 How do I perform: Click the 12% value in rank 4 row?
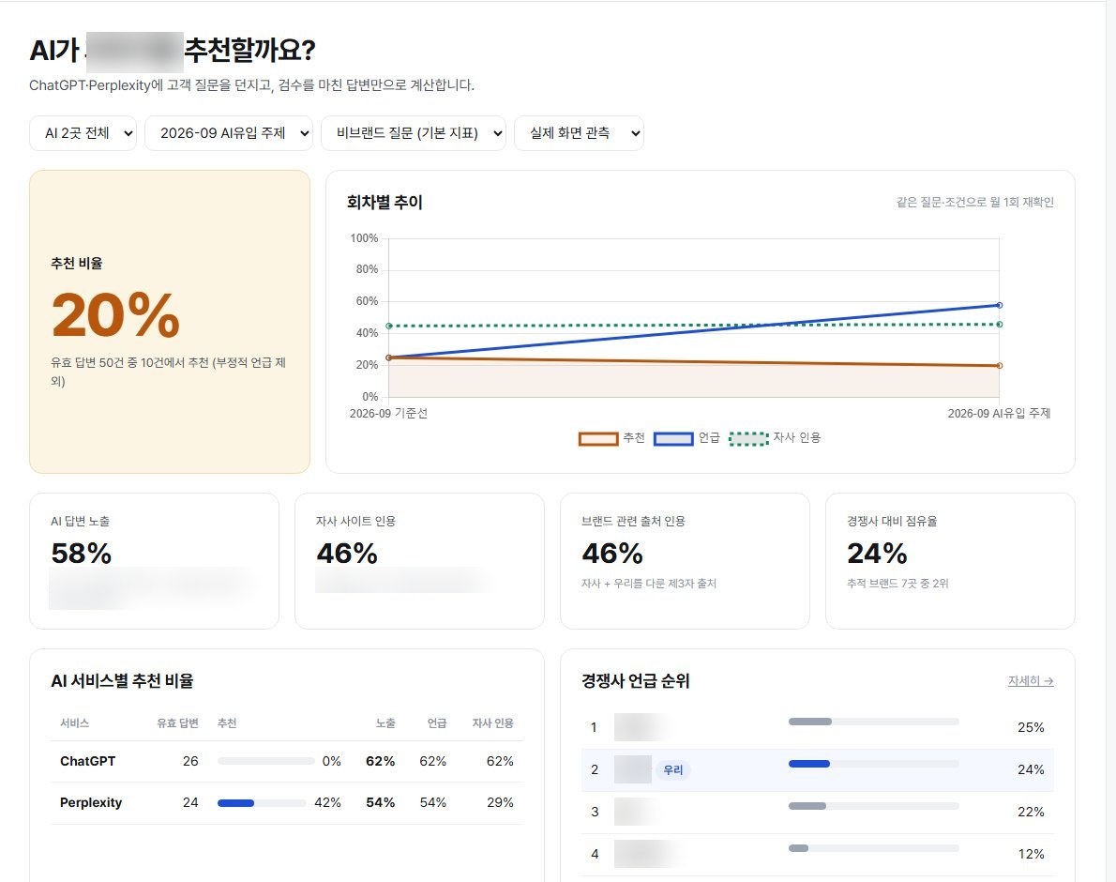(1031, 854)
